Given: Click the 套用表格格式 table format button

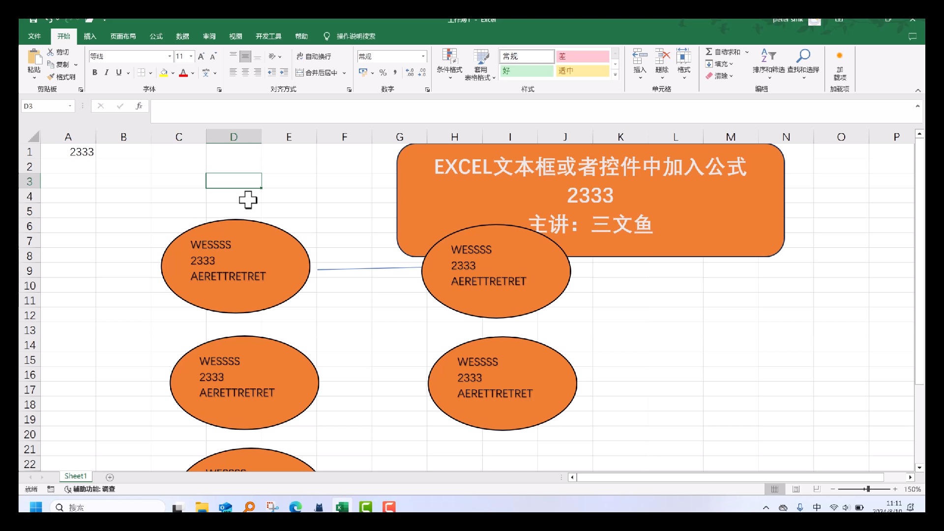Looking at the screenshot, I should [x=481, y=64].
